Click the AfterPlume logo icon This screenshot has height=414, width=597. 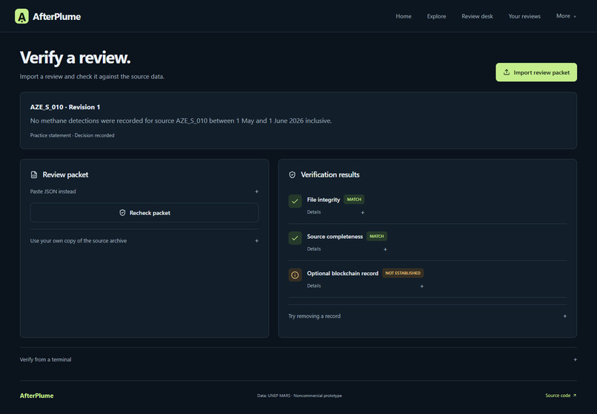[21, 16]
